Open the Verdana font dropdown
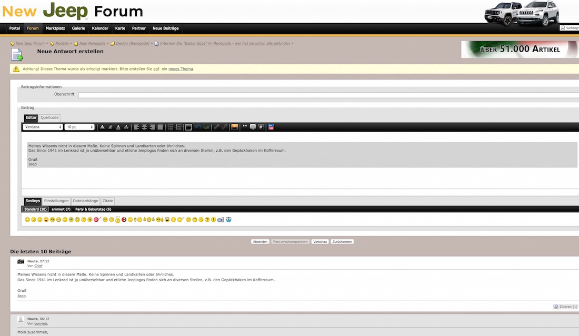 coord(43,127)
